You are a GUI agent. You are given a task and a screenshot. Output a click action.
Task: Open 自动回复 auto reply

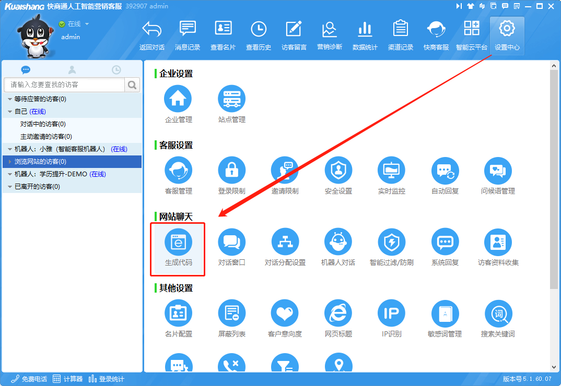[x=445, y=175]
